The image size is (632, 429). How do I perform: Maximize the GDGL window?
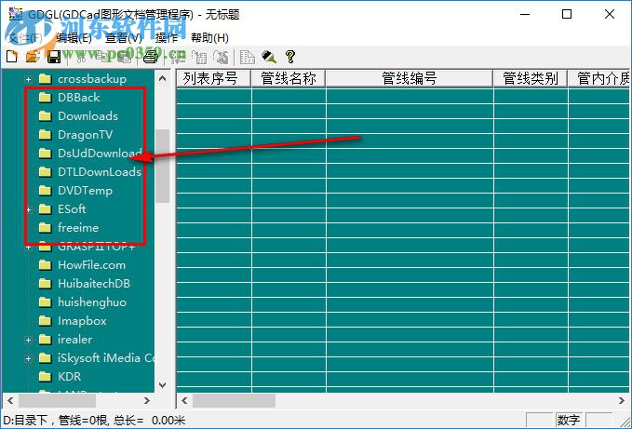tap(567, 14)
